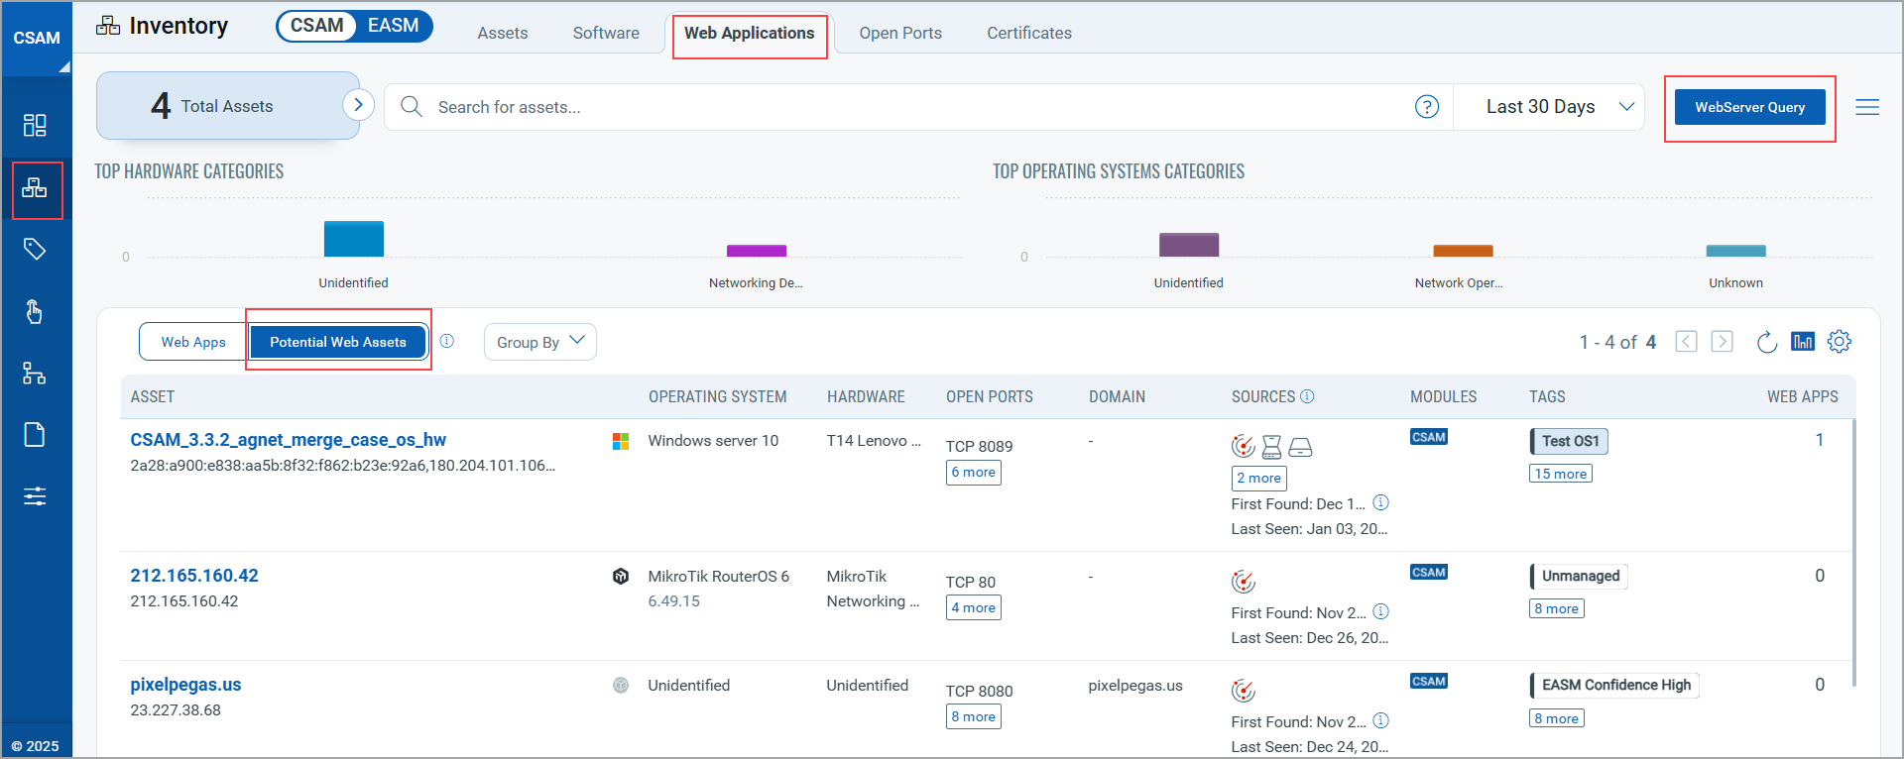This screenshot has height=759, width=1904.
Task: Click the WebServer Query button
Action: (1750, 107)
